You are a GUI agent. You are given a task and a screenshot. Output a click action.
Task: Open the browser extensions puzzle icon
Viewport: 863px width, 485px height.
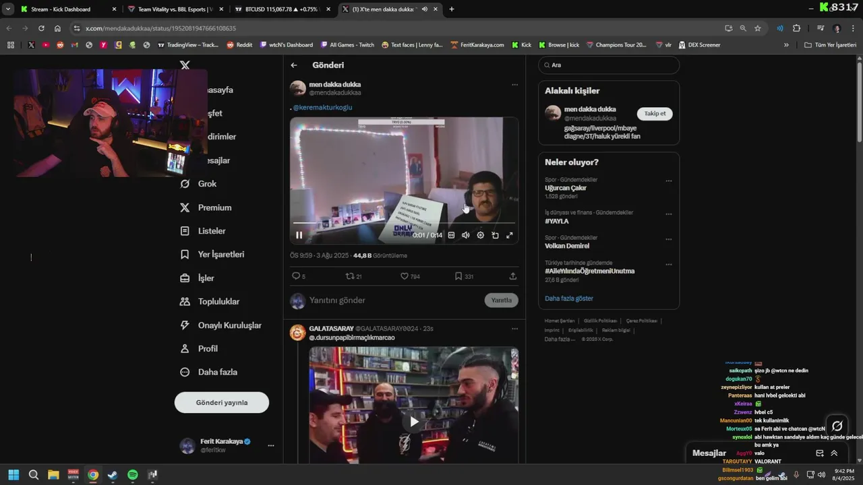click(x=796, y=28)
